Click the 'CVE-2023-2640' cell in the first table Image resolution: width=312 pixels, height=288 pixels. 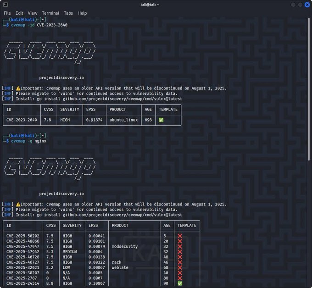(22, 120)
